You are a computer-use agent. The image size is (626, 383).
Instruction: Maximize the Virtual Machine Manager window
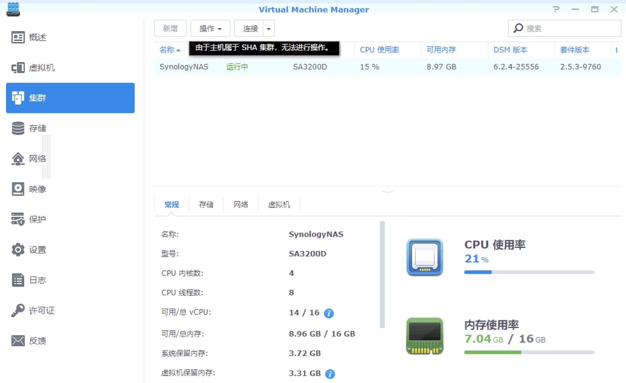click(x=595, y=9)
